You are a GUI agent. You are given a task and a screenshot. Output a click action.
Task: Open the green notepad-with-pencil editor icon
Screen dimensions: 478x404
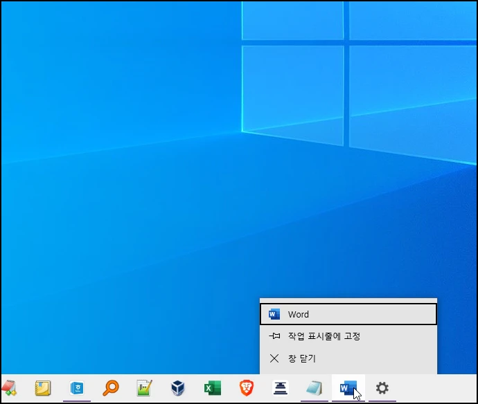coord(144,388)
